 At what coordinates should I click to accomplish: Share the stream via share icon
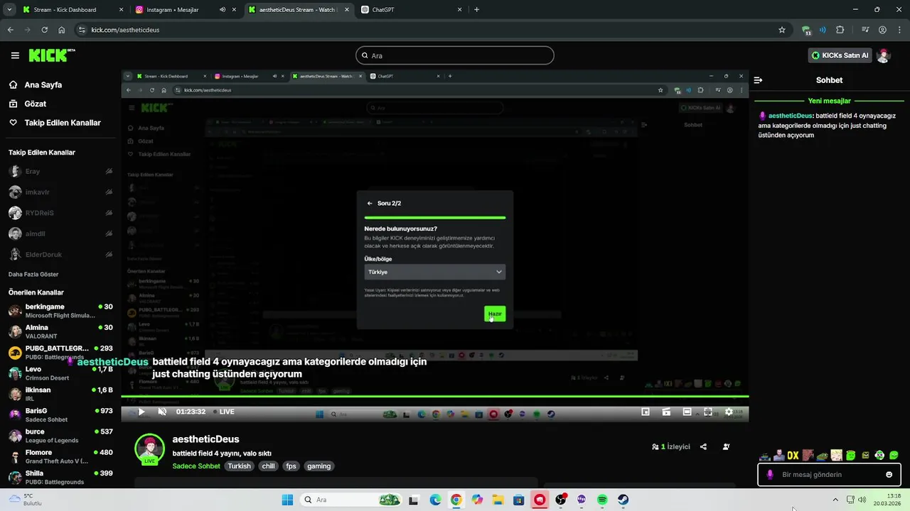pyautogui.click(x=703, y=447)
